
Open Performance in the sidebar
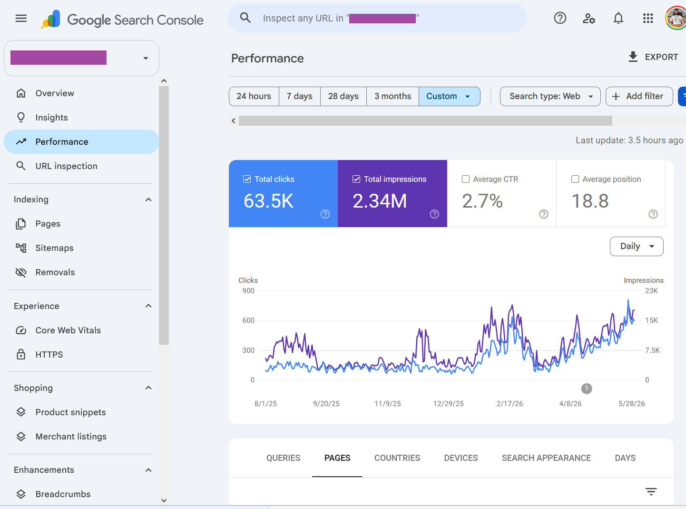[x=81, y=141]
